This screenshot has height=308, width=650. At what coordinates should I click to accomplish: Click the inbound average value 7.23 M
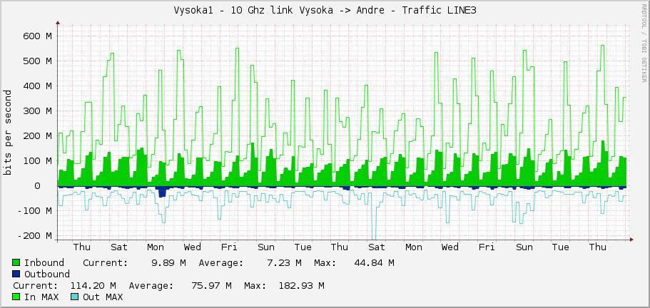[286, 262]
